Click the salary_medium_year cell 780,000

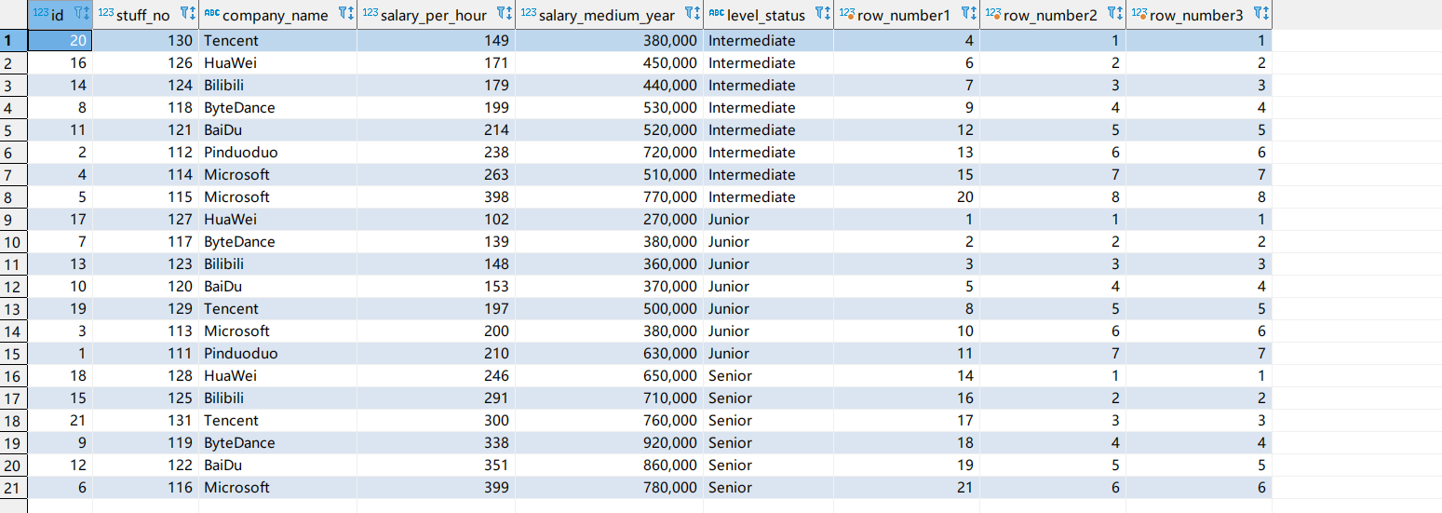pos(609,487)
